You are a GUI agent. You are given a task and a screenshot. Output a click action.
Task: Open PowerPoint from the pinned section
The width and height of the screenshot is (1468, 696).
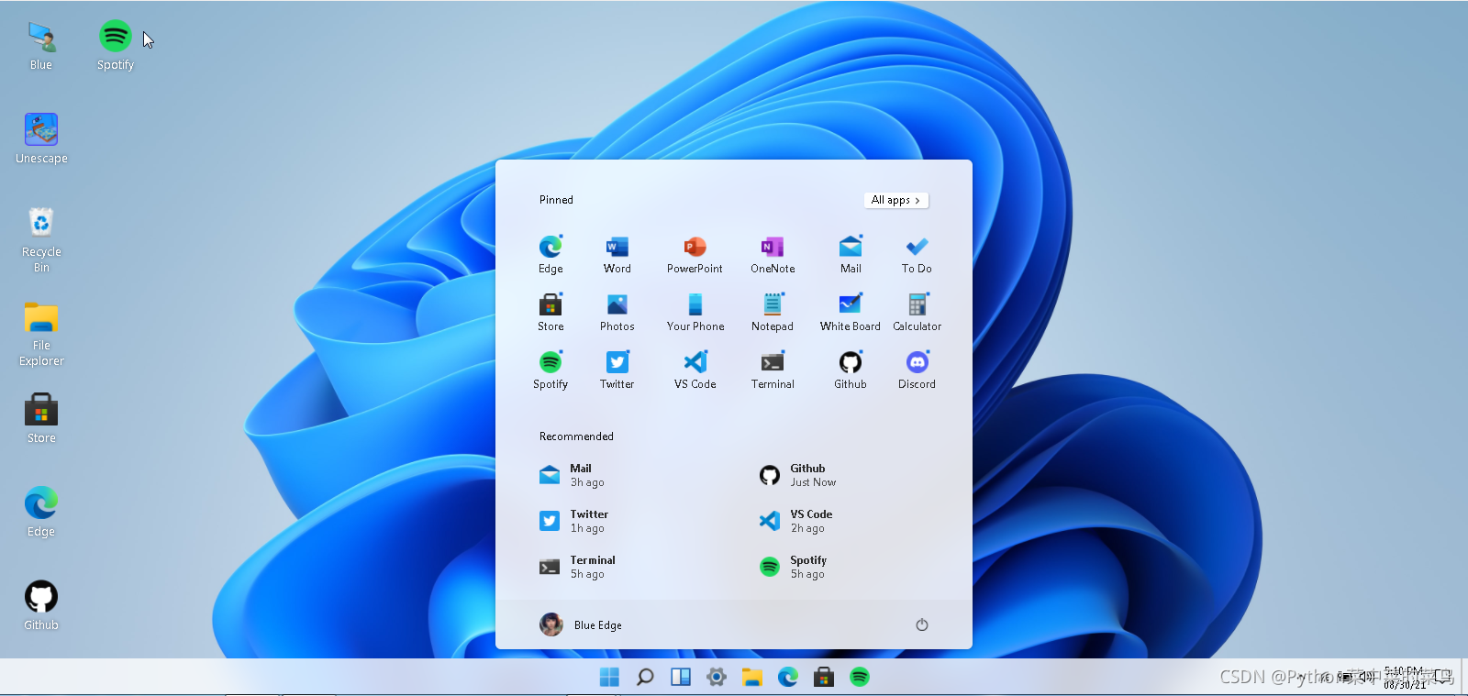[695, 254]
